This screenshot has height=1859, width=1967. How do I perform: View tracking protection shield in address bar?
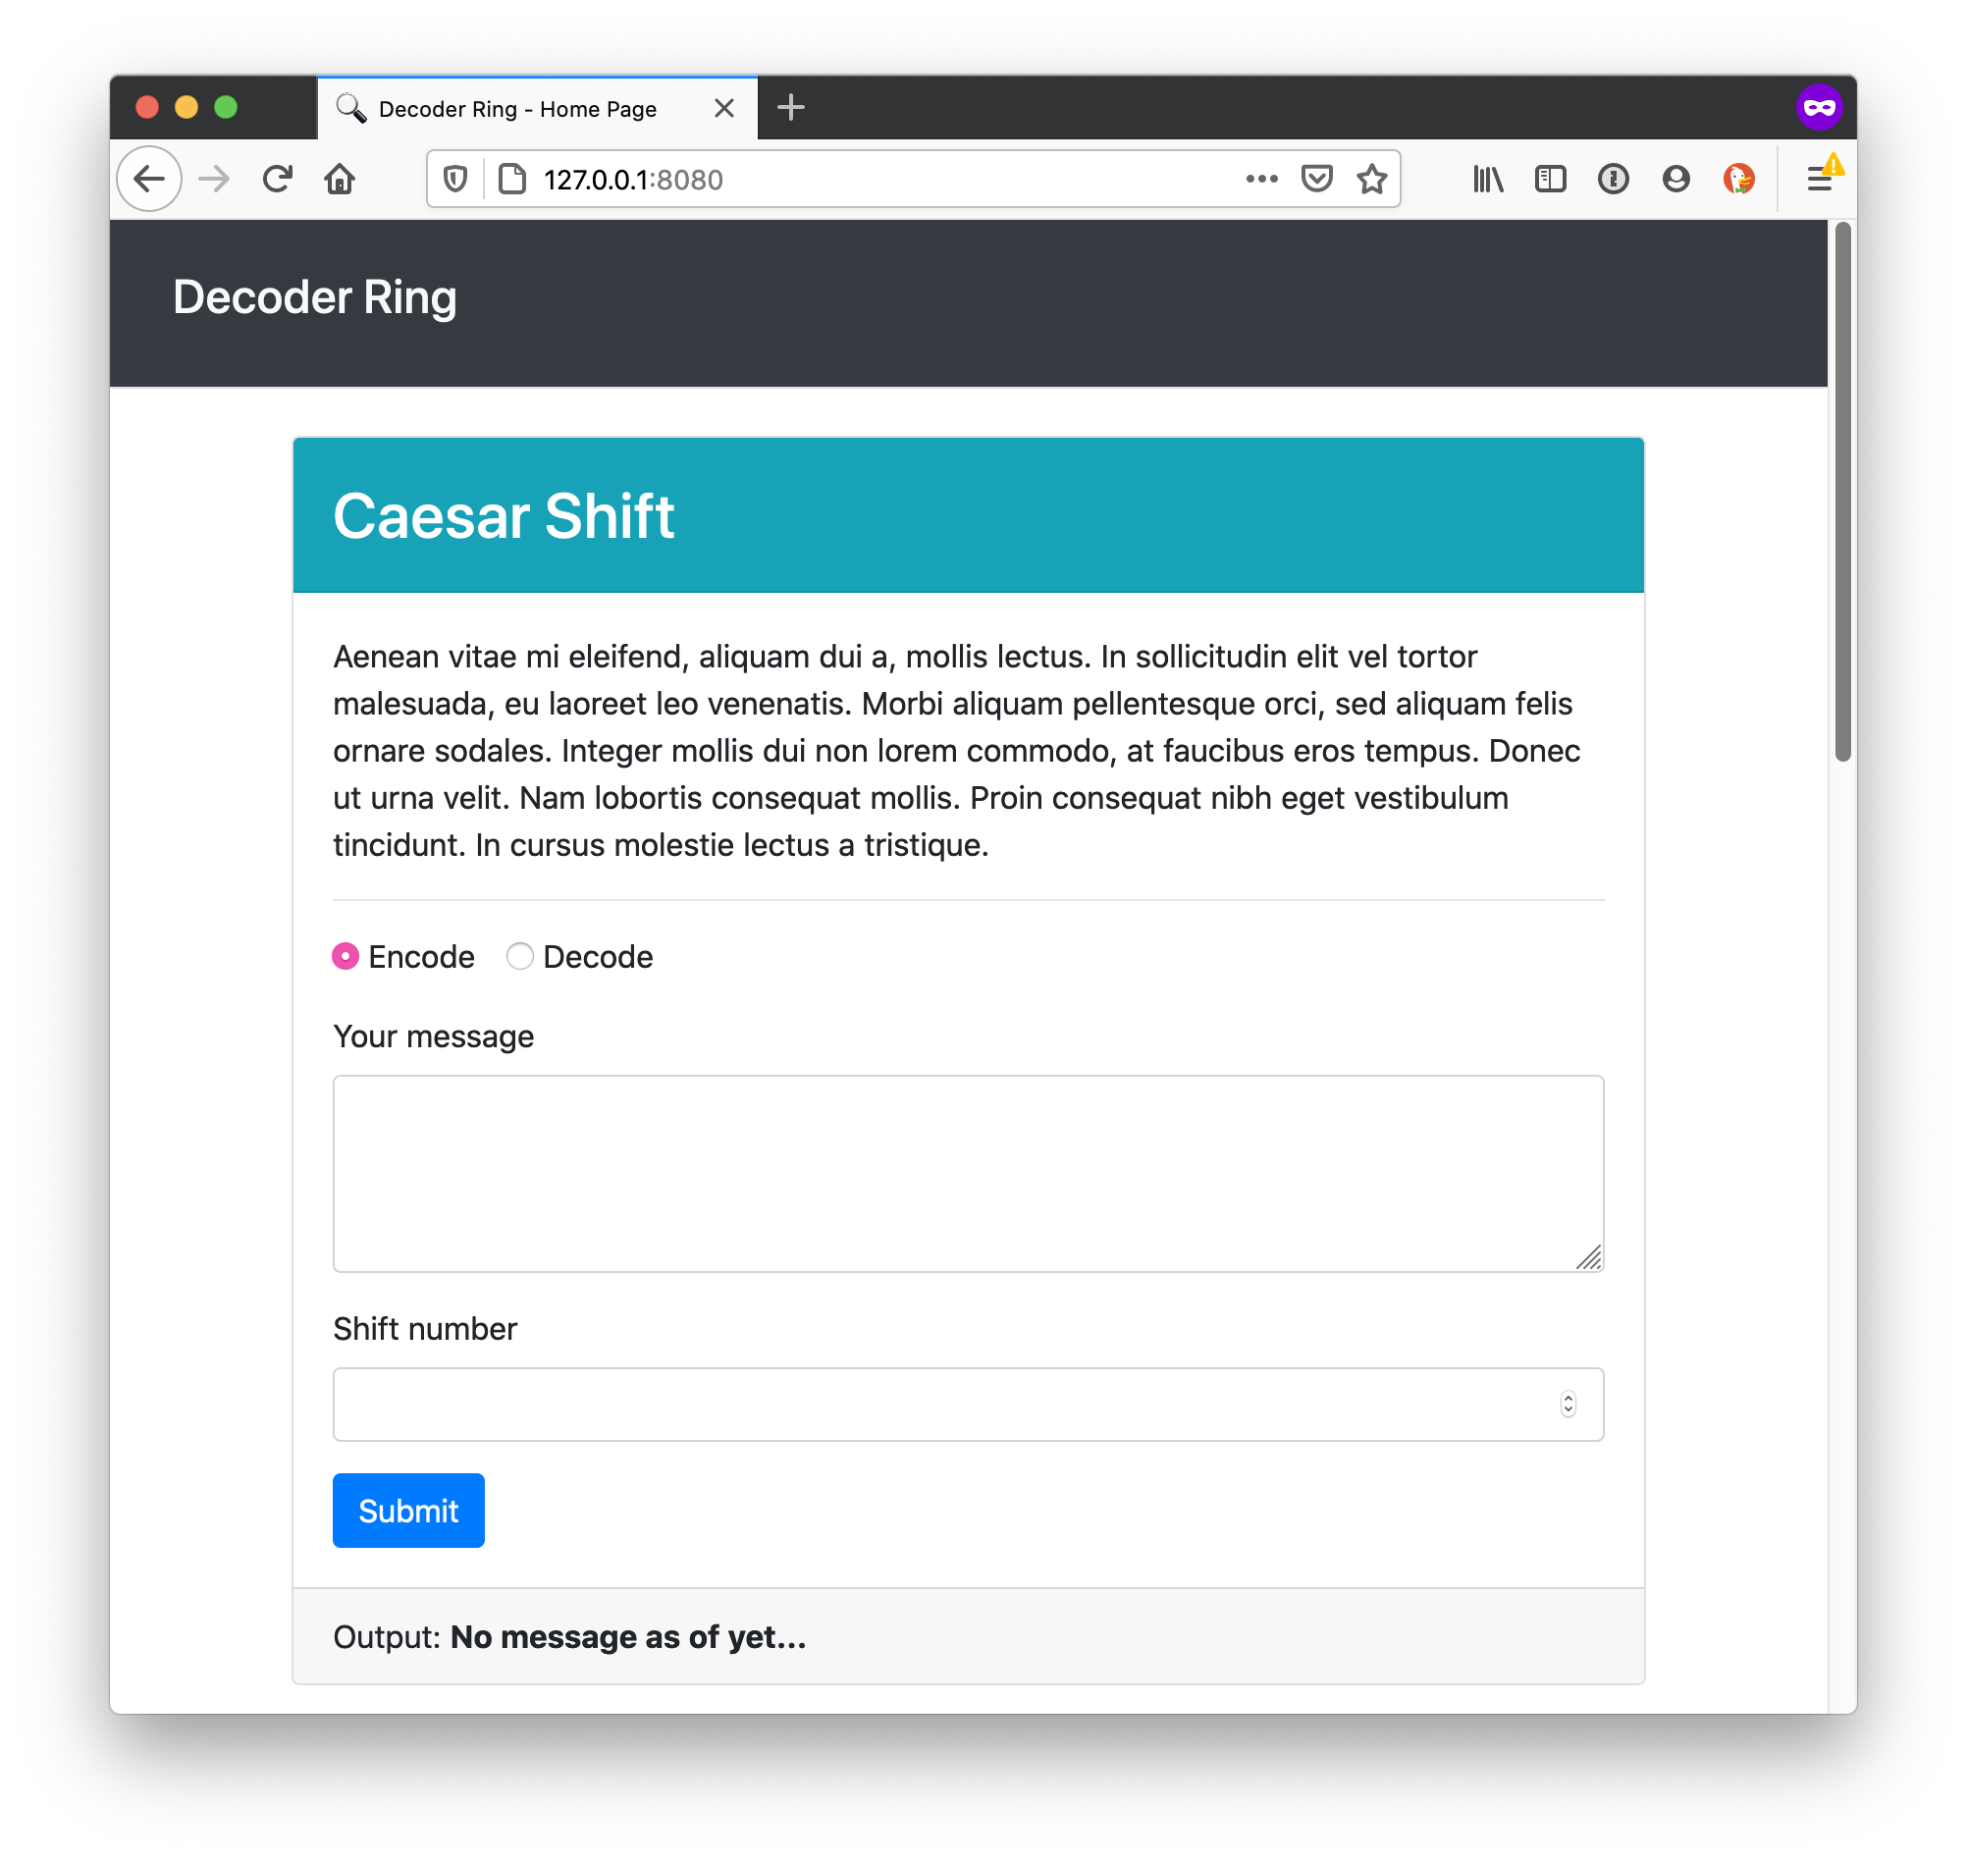pos(454,180)
